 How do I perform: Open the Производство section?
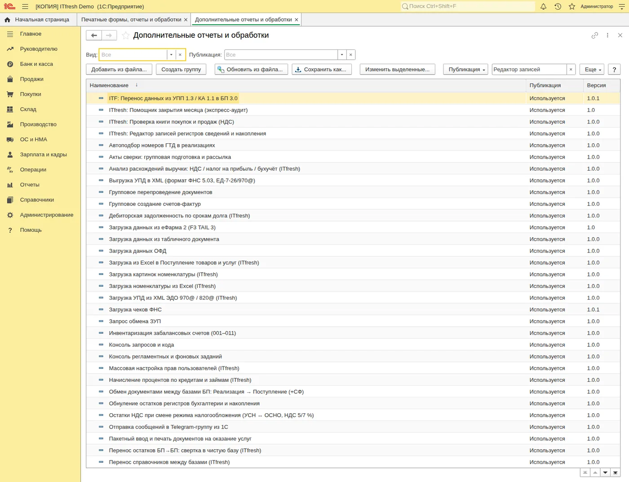[x=38, y=124]
